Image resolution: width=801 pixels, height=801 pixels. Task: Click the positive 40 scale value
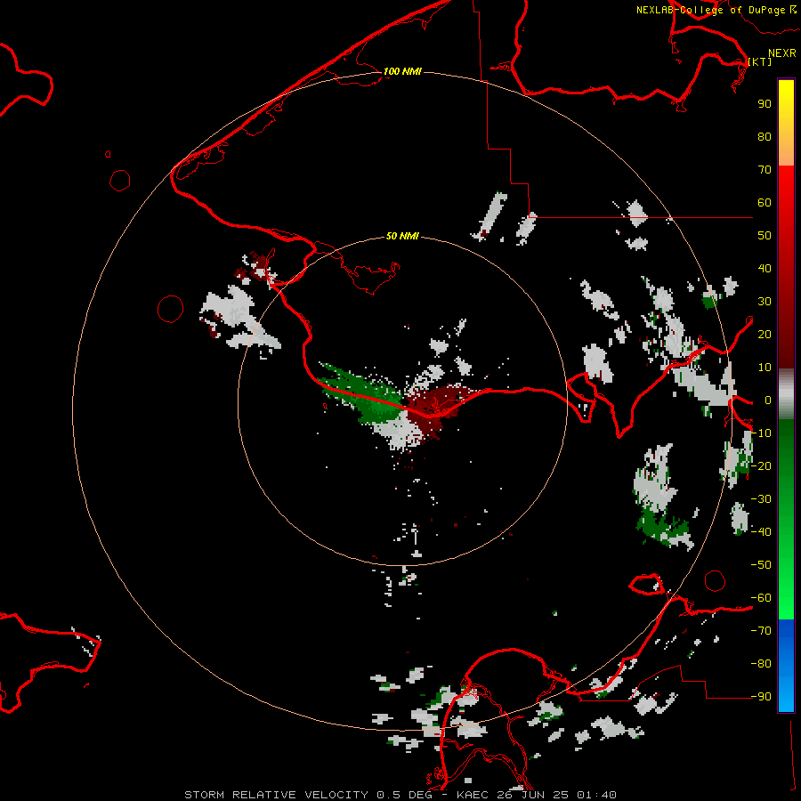pos(765,269)
